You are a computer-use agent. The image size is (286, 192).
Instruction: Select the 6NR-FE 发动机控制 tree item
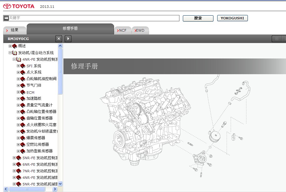(40, 164)
